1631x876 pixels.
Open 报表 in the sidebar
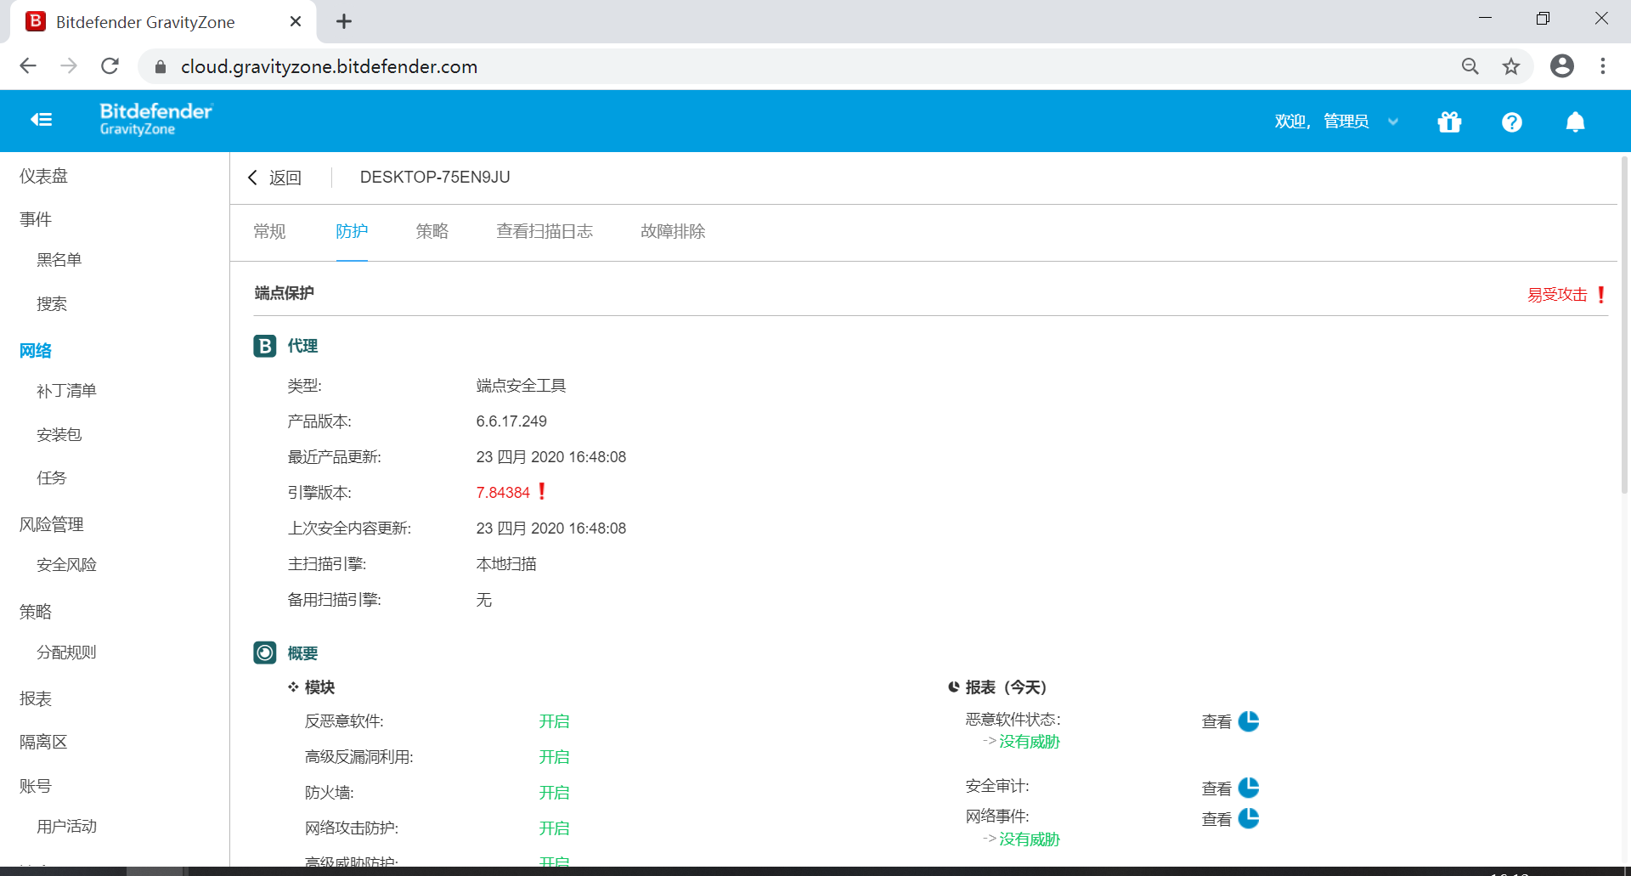click(36, 698)
